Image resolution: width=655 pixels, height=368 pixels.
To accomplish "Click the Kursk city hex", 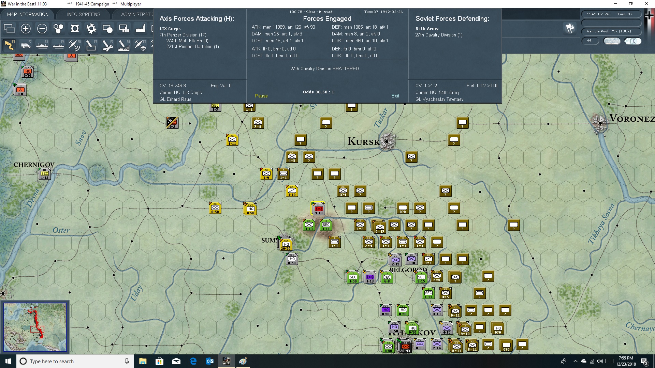I will coord(387,141).
